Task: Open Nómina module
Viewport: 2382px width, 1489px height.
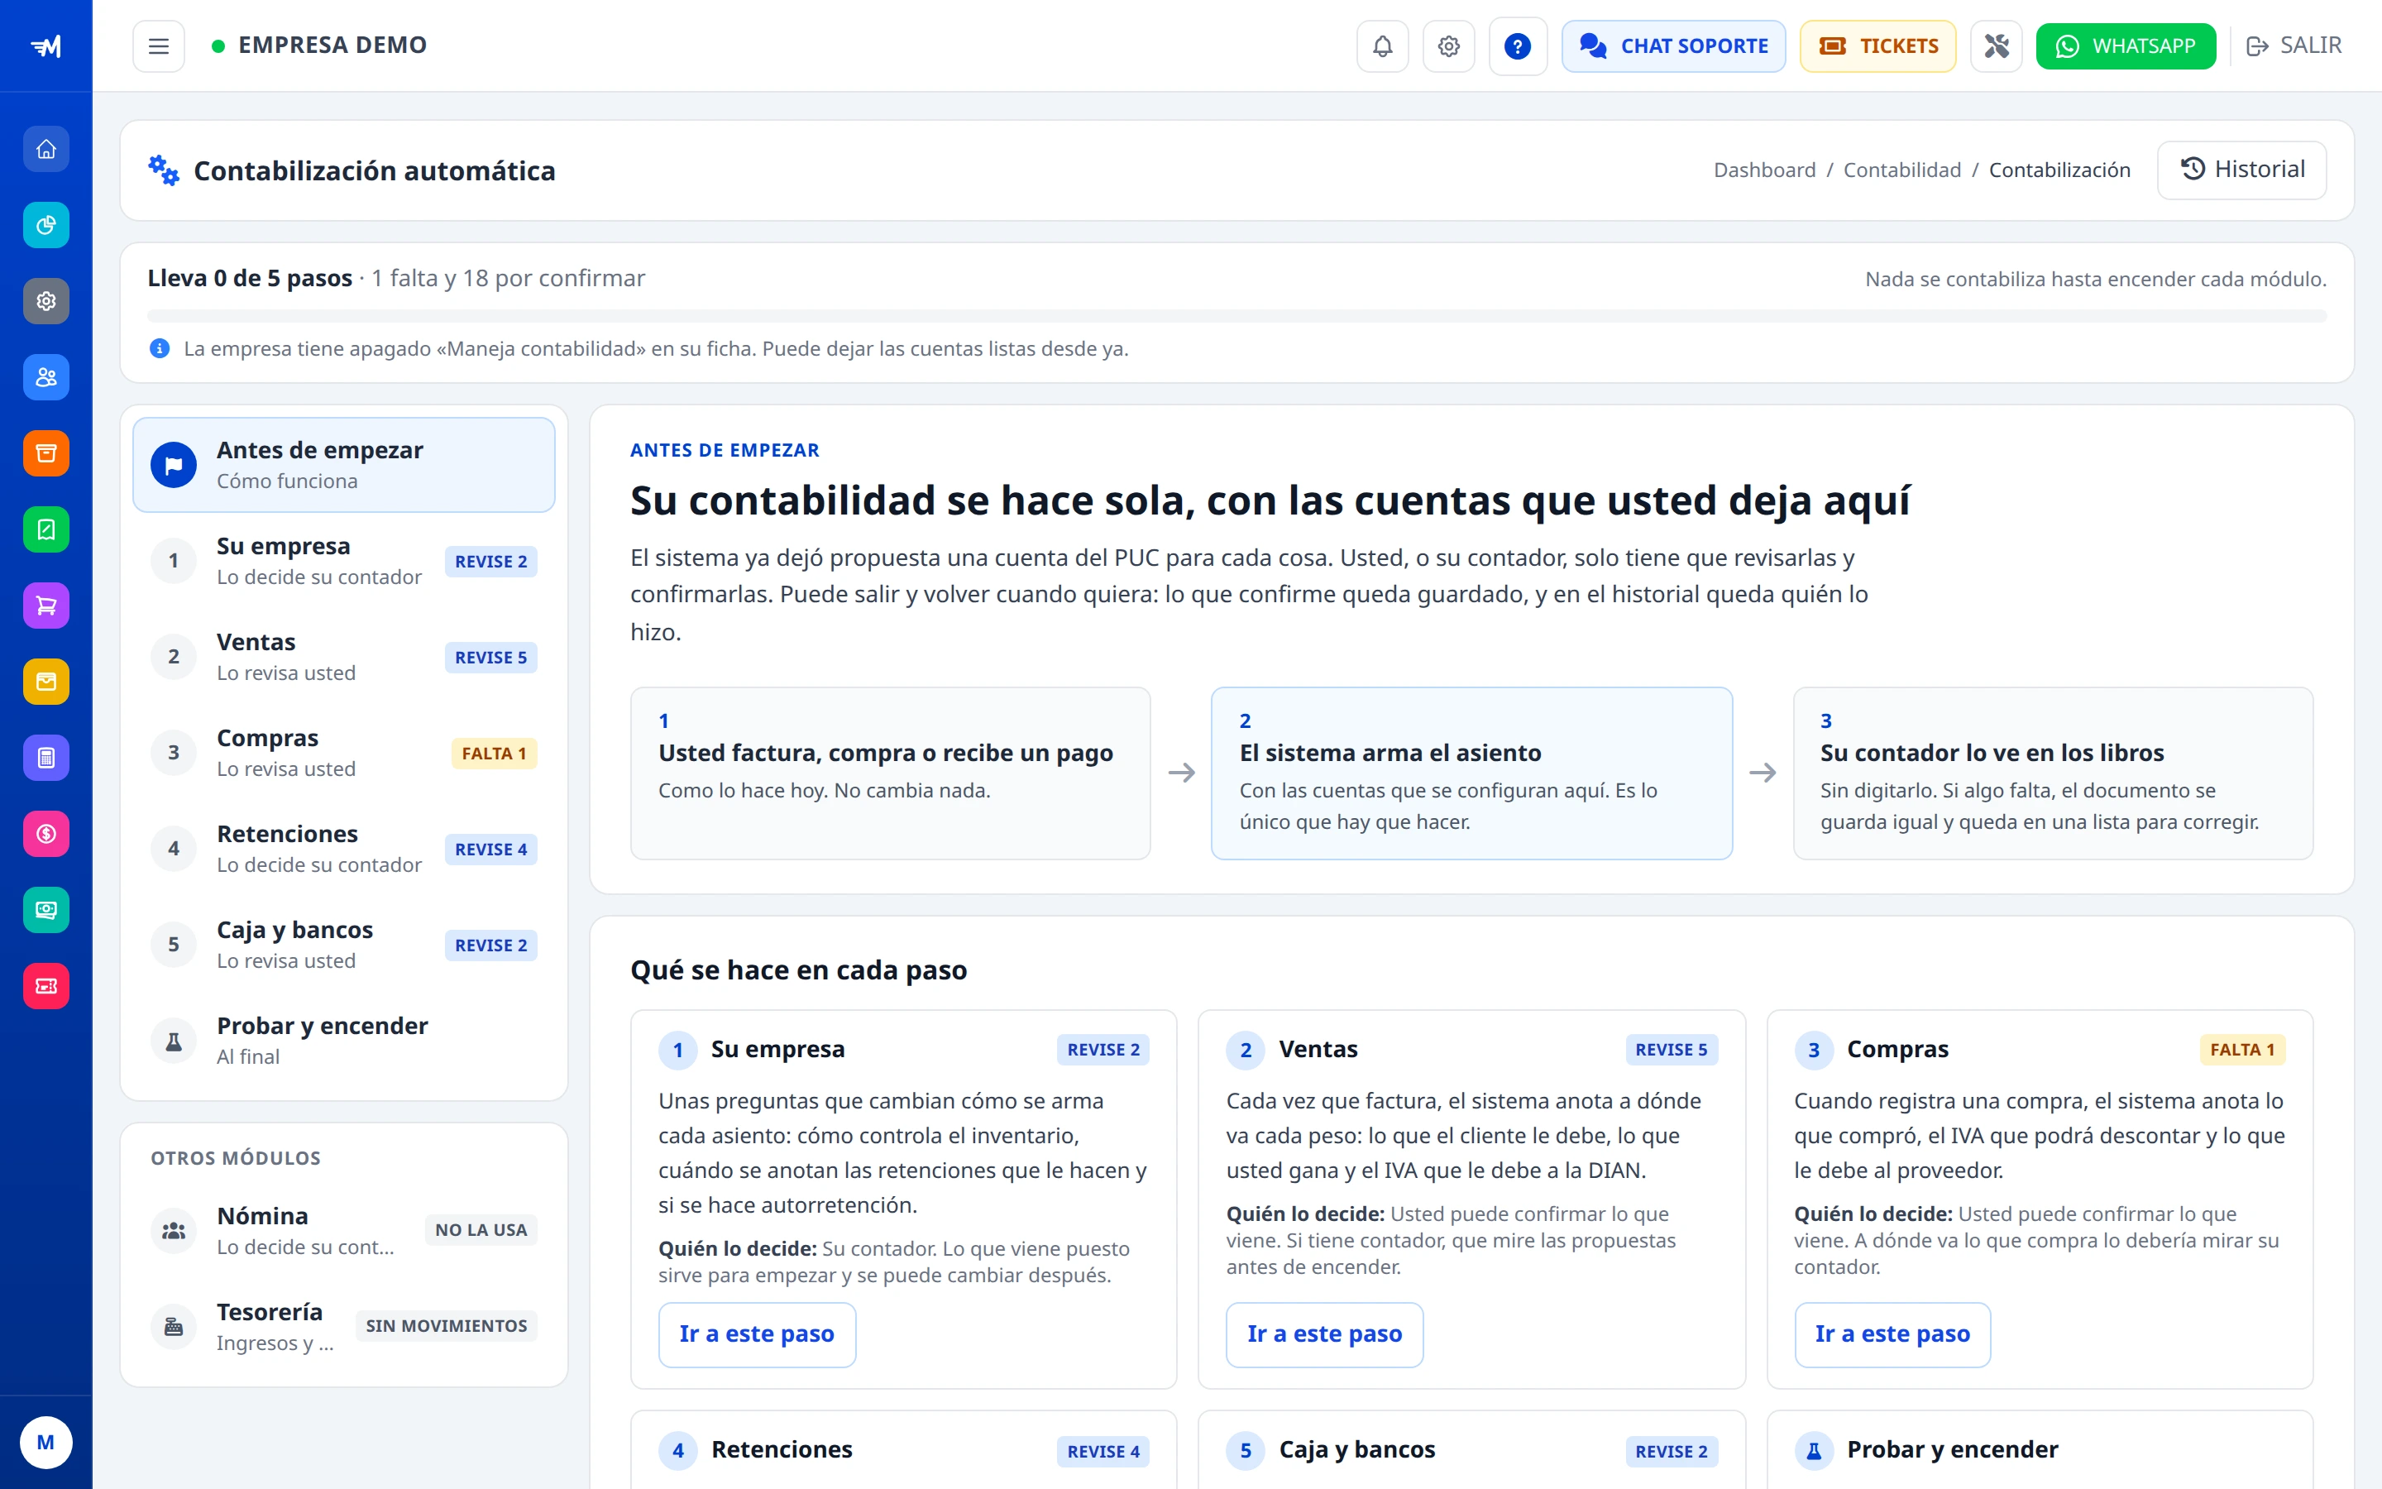Action: 343,1230
